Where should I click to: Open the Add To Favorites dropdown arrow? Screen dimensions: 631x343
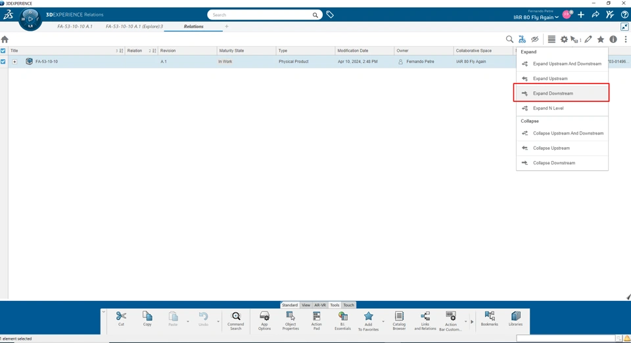click(x=383, y=321)
